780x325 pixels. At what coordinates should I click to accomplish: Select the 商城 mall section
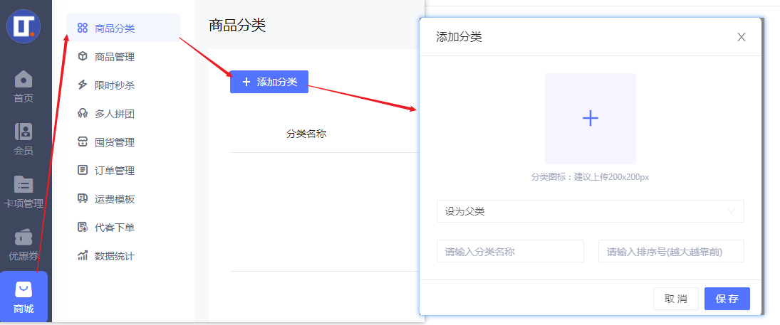coord(24,297)
